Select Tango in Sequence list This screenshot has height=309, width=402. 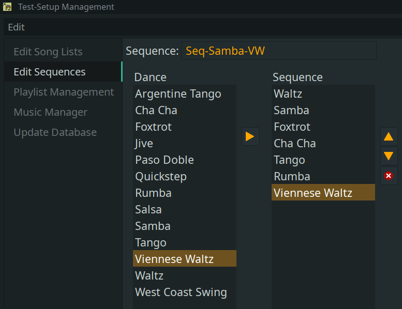[323, 160]
